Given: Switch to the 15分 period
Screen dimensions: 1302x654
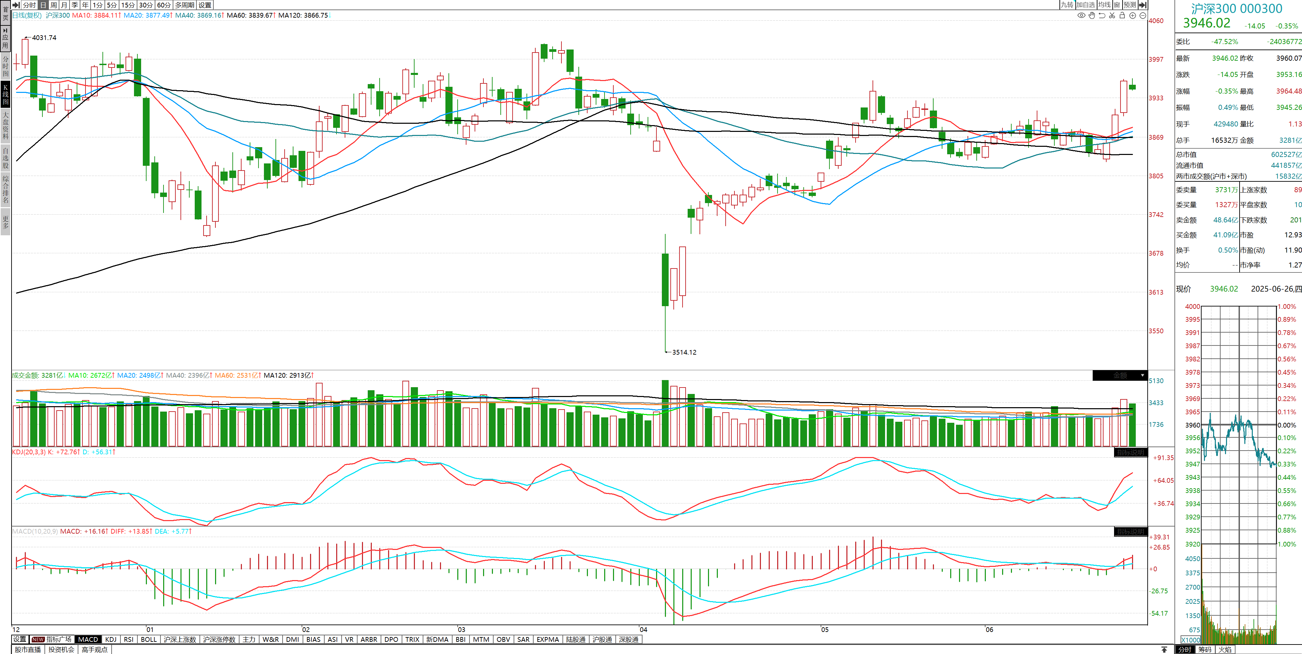Looking at the screenshot, I should 128,5.
